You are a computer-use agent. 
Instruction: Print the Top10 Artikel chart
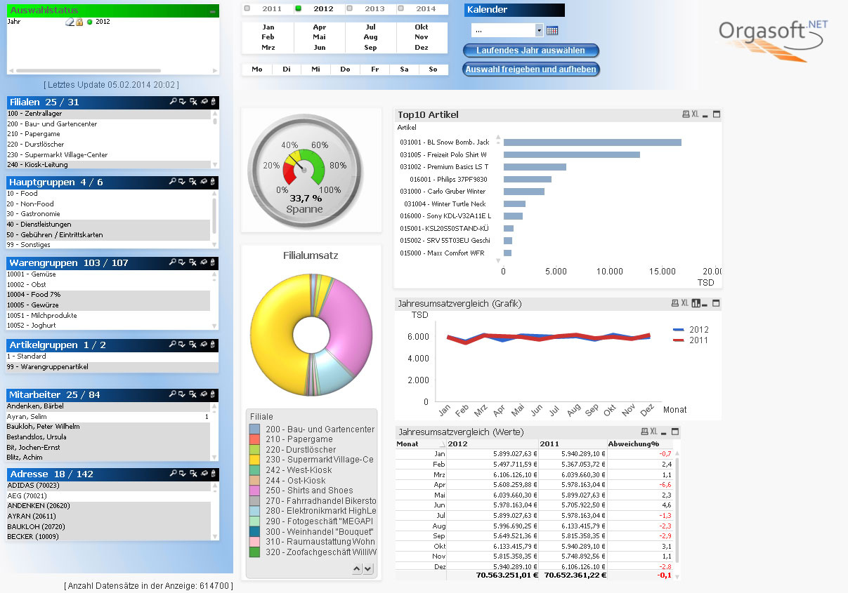686,114
